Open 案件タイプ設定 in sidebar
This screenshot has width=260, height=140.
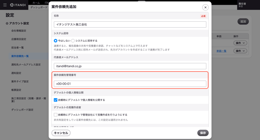(20, 82)
